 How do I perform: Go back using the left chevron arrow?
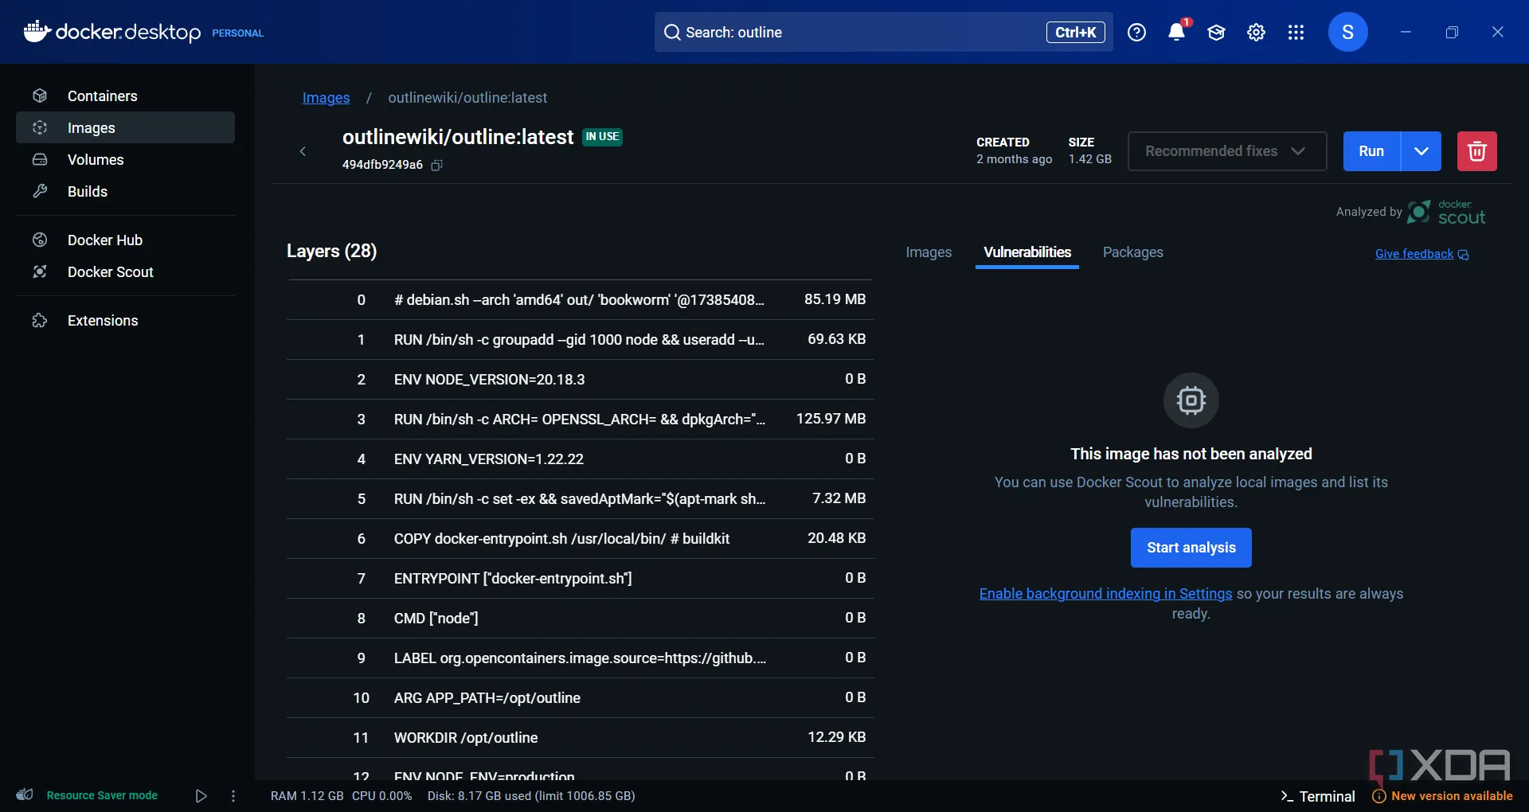pyautogui.click(x=303, y=151)
